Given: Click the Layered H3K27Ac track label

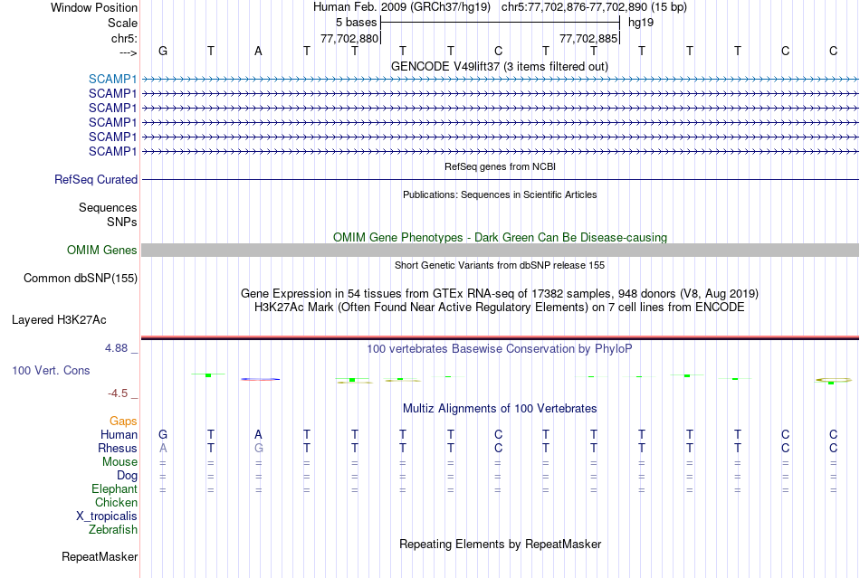Looking at the screenshot, I should click(x=59, y=319).
